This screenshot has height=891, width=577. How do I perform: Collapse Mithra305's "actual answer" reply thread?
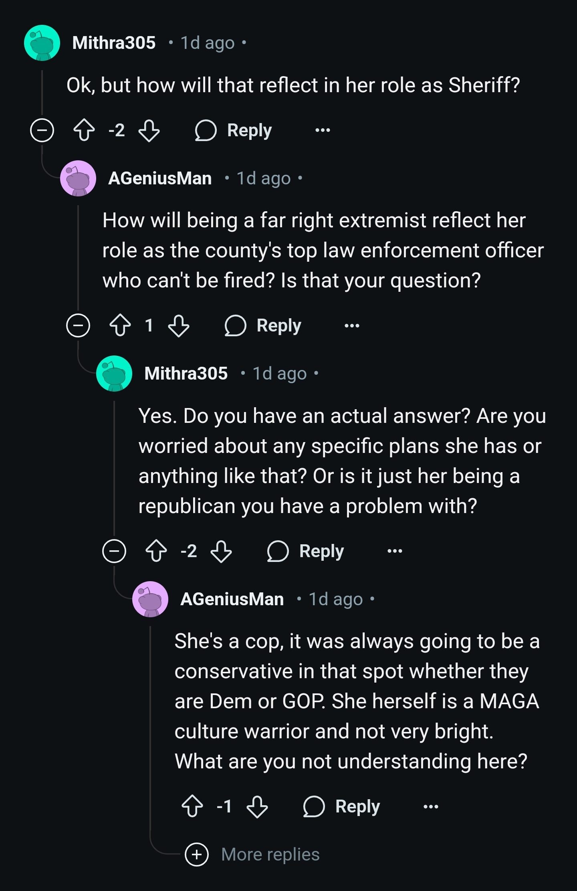point(114,551)
